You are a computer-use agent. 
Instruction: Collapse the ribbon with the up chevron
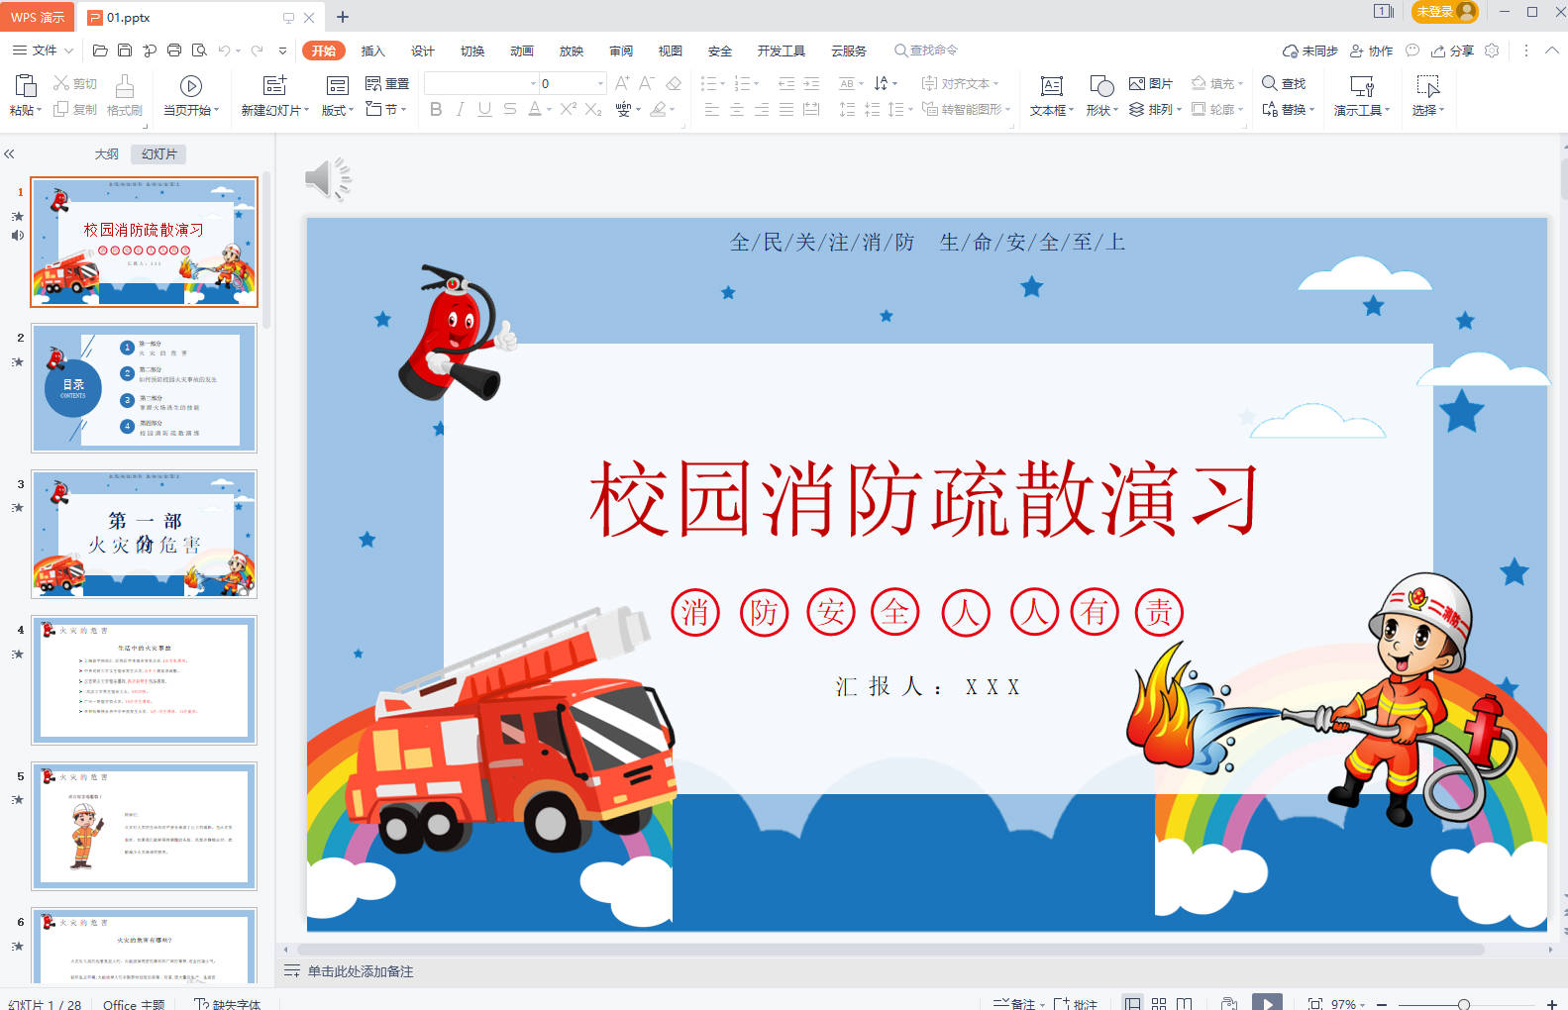click(1551, 50)
